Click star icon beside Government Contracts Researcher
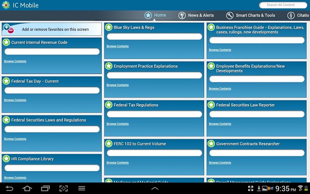310x194 pixels. 211,143
